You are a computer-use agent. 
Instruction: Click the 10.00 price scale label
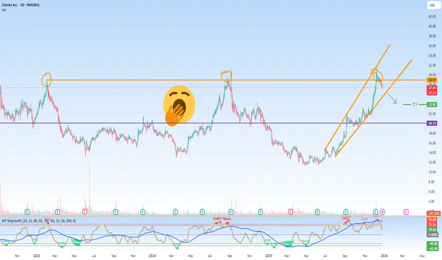pyautogui.click(x=432, y=172)
